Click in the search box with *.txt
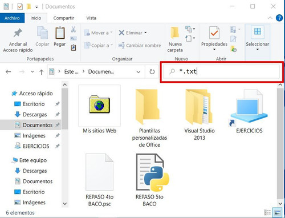The height and width of the screenshot is (218, 285). point(222,71)
